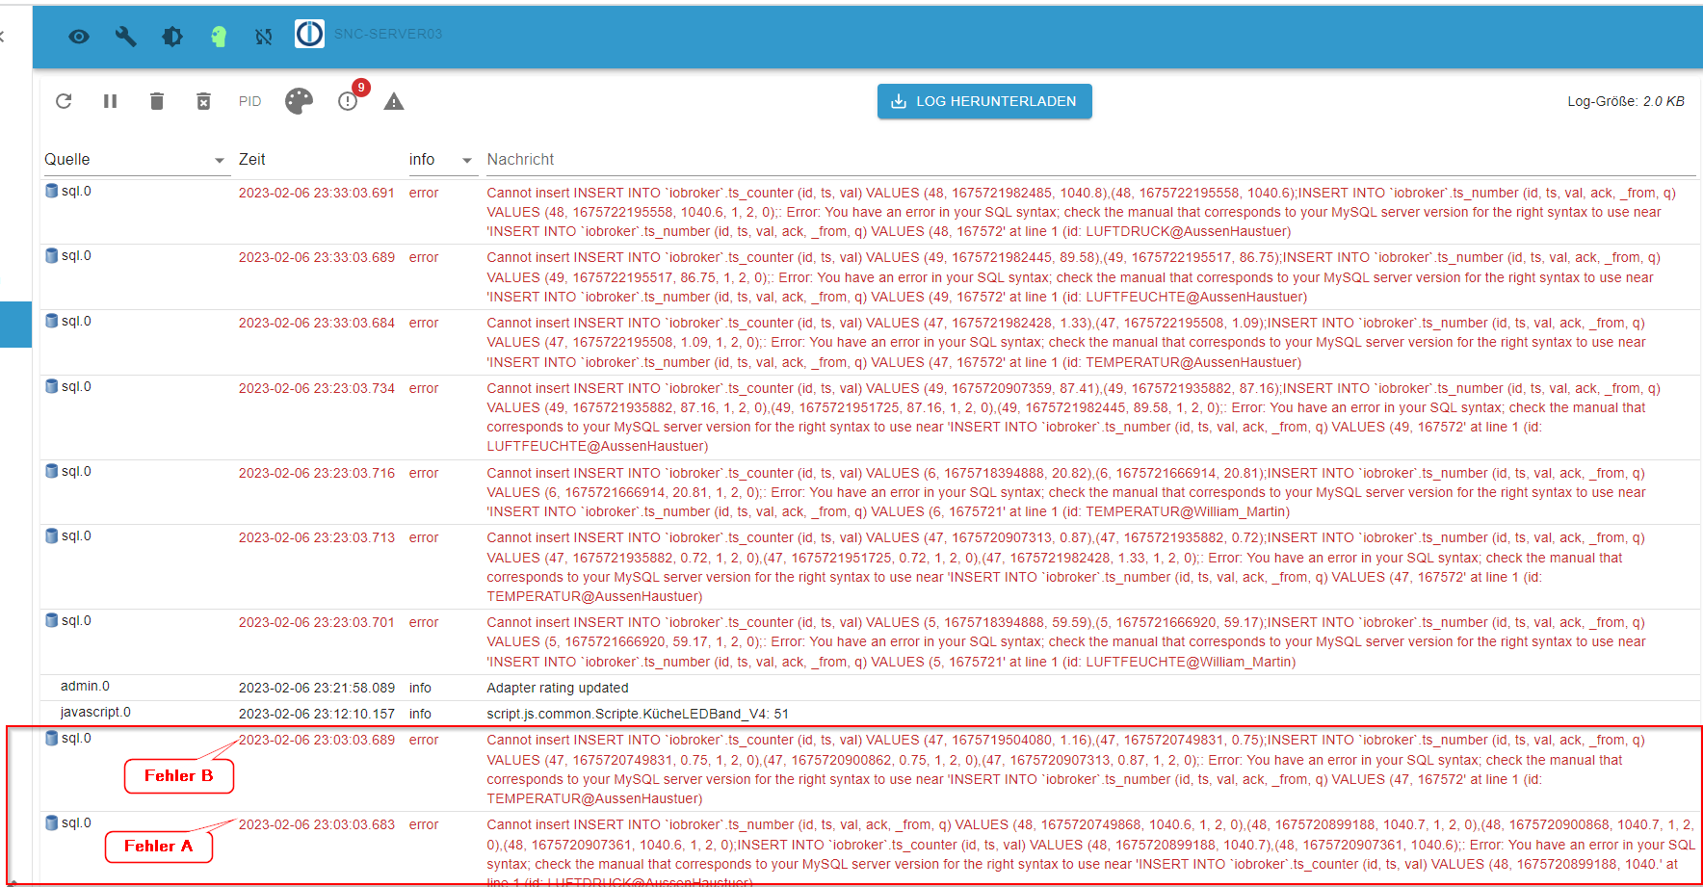This screenshot has height=887, width=1703.
Task: Click the Nachricht column header
Action: 520,160
